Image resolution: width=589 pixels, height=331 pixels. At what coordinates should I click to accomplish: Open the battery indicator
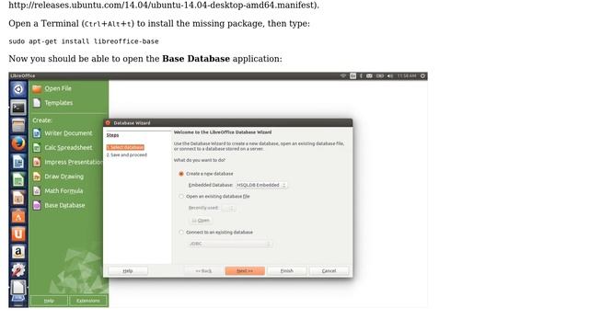click(x=380, y=75)
